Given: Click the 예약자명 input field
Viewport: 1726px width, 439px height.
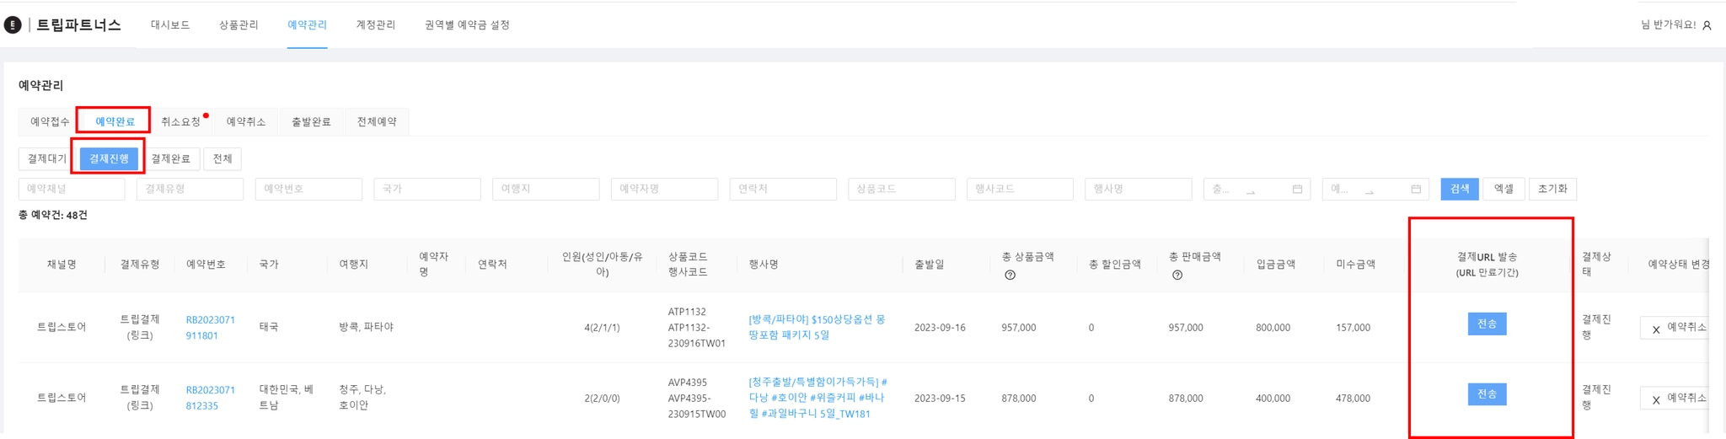Looking at the screenshot, I should point(664,189).
